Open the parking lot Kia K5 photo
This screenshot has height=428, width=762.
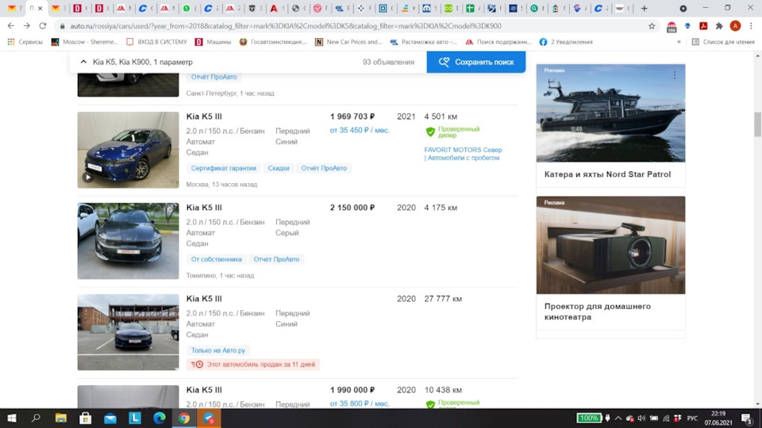(x=129, y=332)
